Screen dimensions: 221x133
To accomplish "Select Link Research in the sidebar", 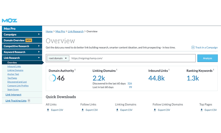I will click(x=22, y=58).
